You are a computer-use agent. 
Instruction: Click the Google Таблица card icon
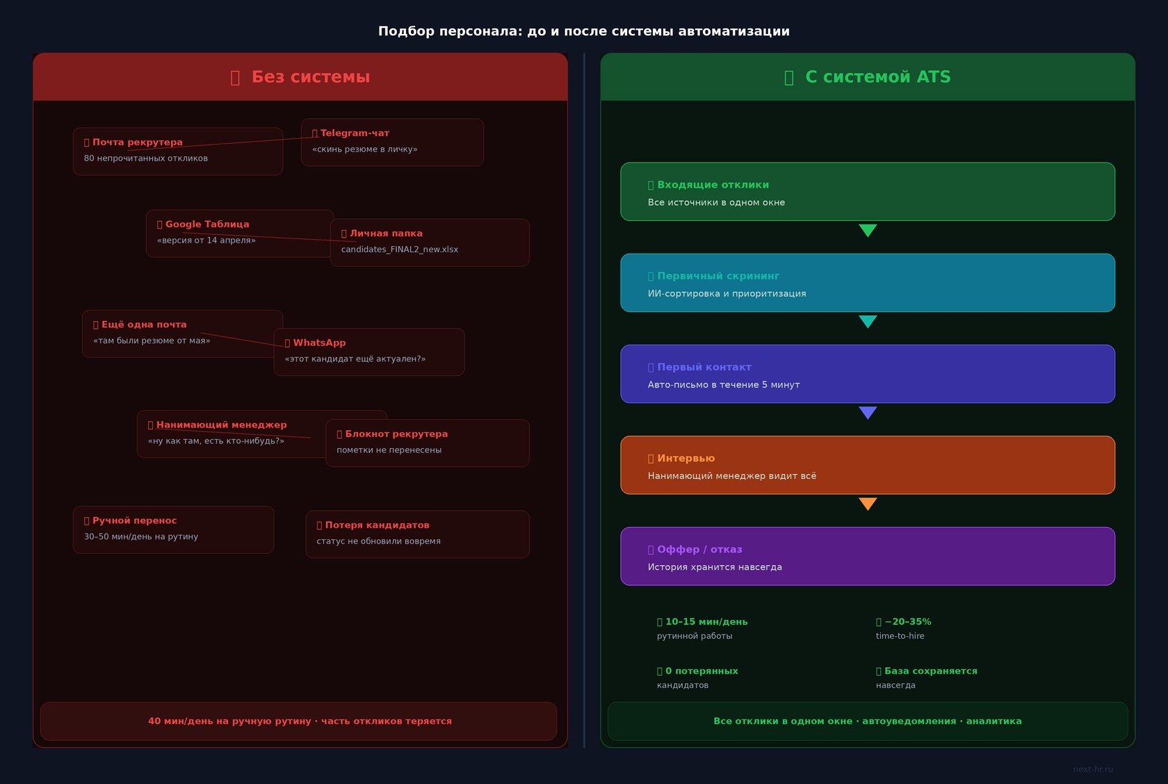(x=160, y=224)
